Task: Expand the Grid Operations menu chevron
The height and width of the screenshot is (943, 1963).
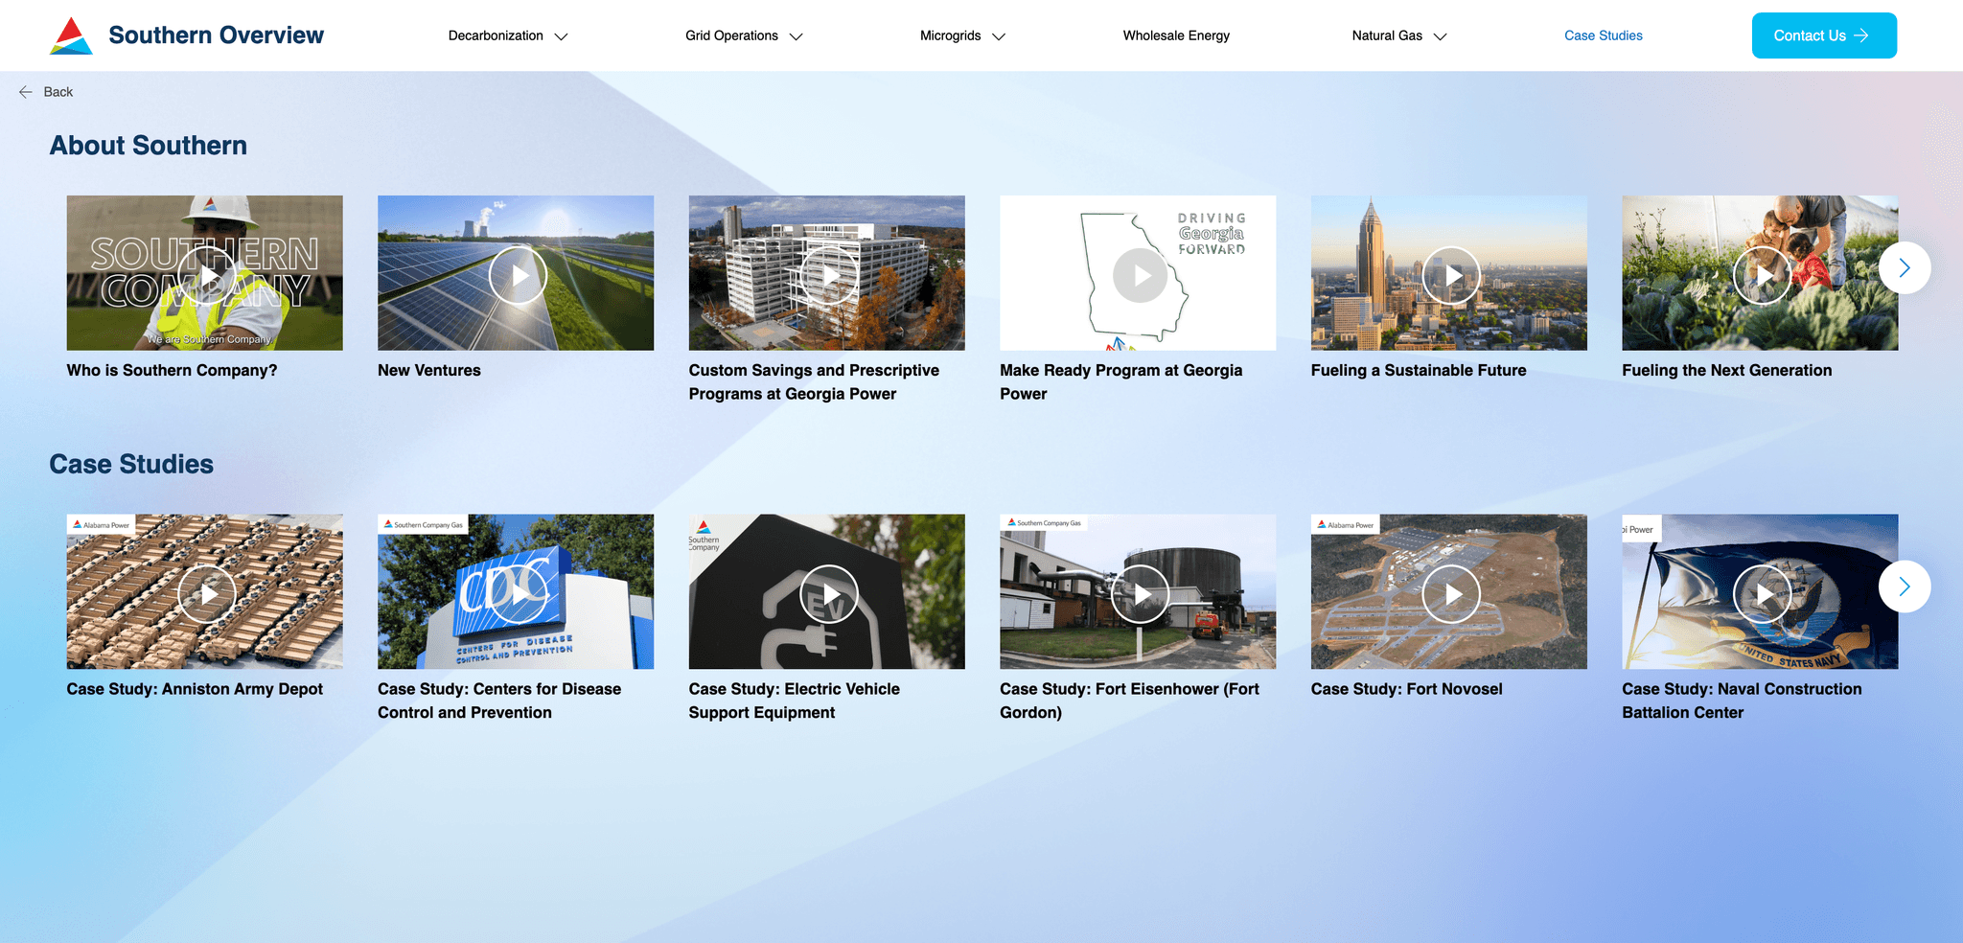Action: 796,36
